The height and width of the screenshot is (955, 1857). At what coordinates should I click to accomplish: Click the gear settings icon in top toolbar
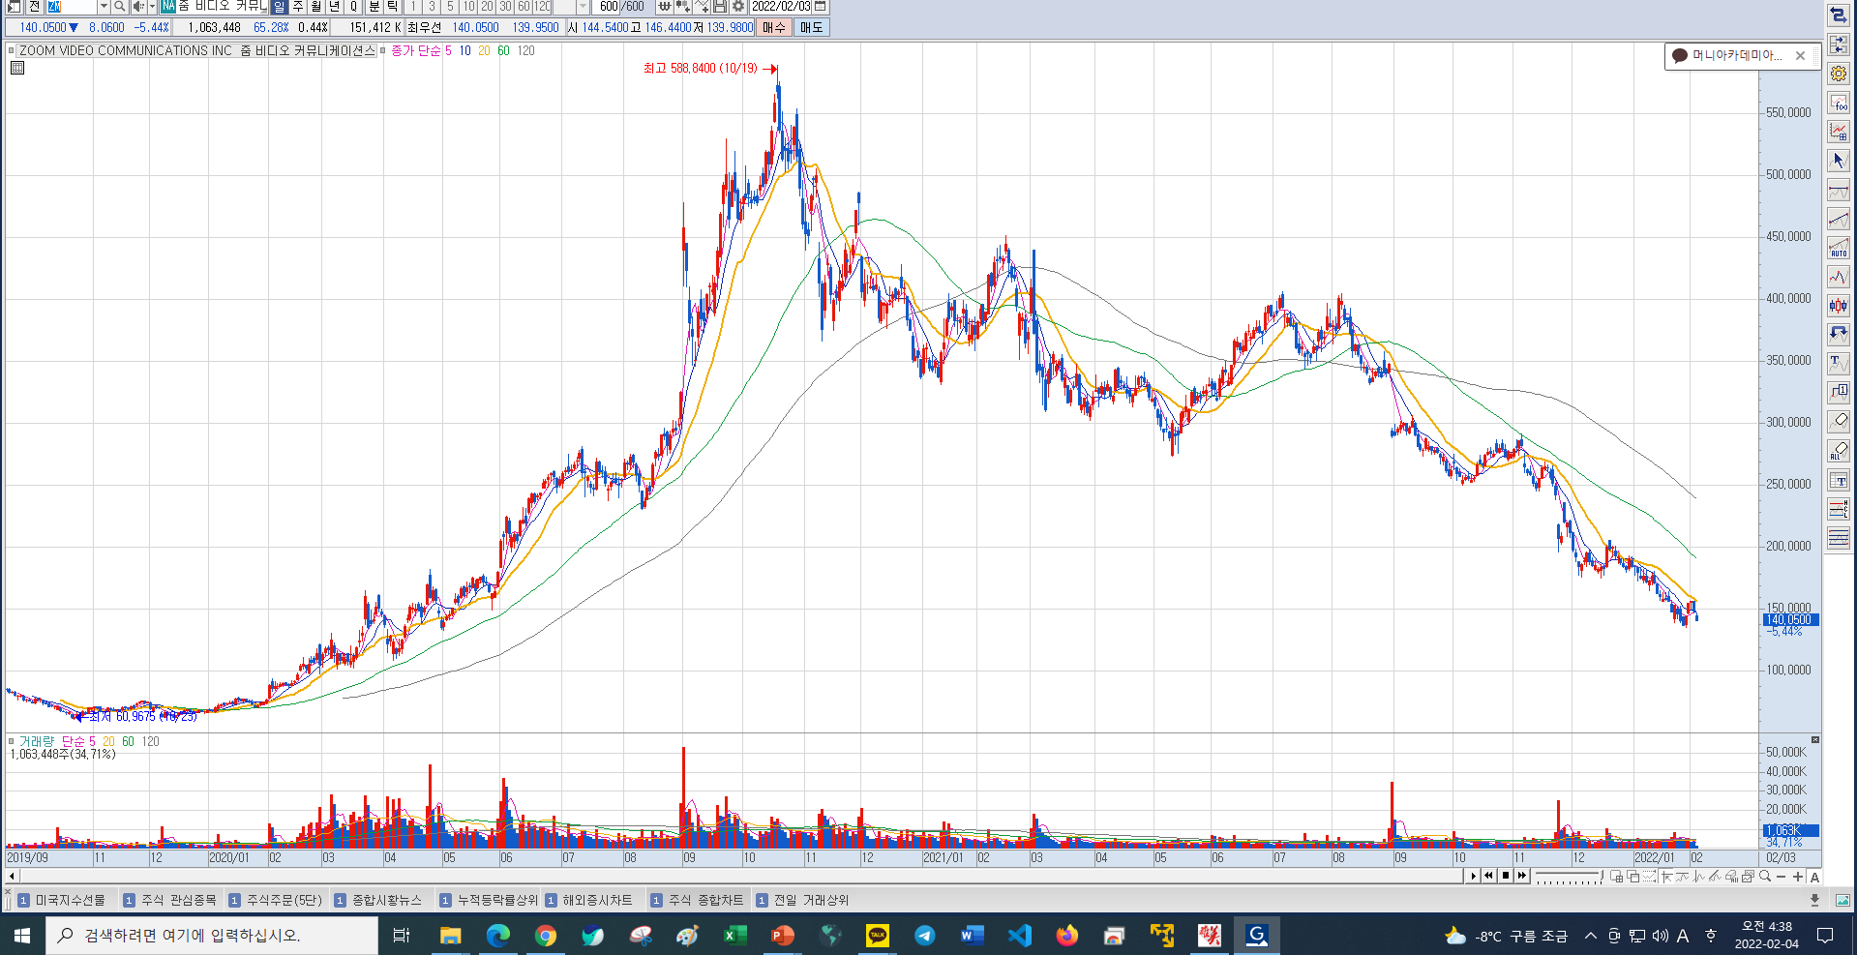click(737, 7)
